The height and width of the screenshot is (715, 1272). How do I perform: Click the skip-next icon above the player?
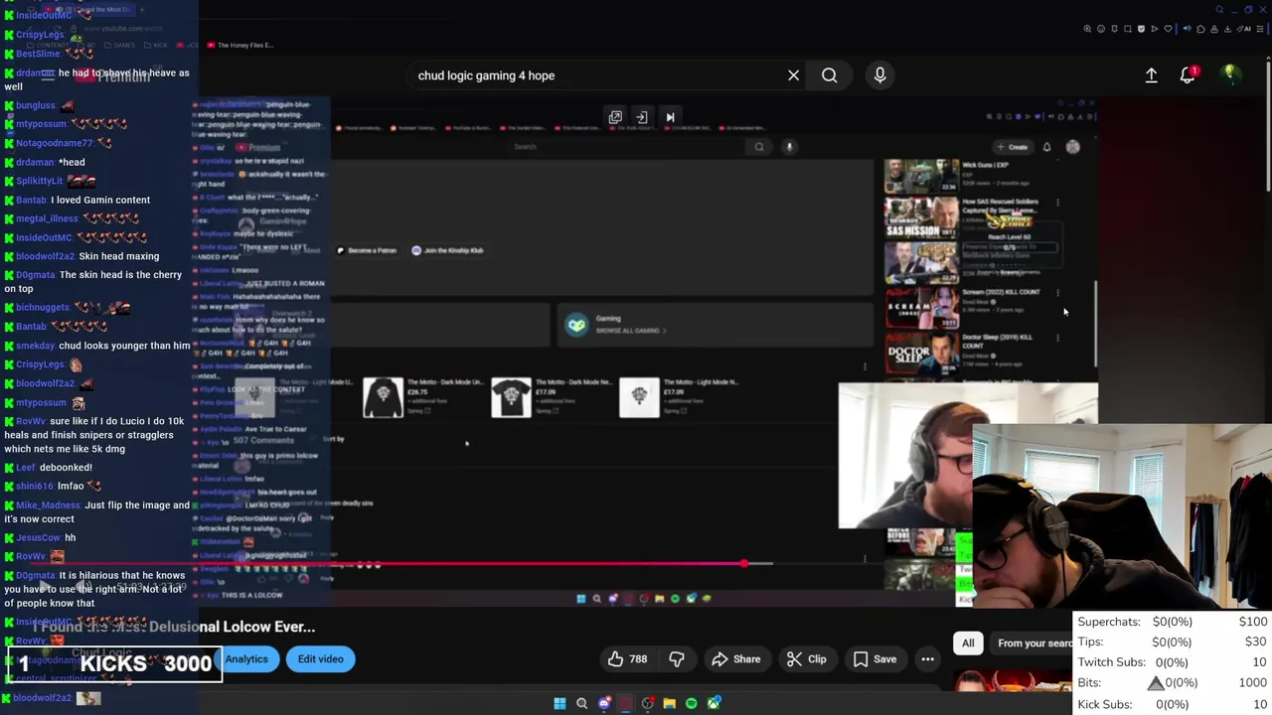click(x=670, y=117)
